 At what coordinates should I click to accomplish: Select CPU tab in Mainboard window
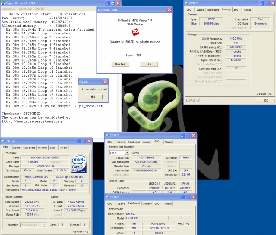pyautogui.click(x=110, y=204)
